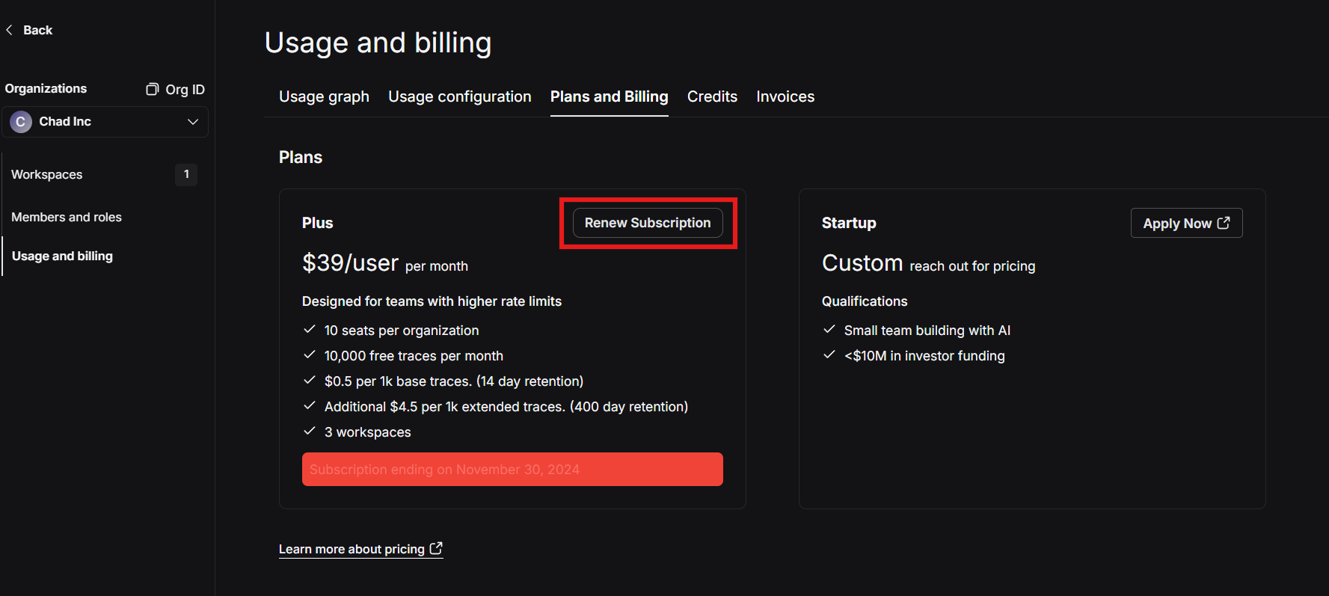The image size is (1329, 596).
Task: Click the 'Startup' plan title
Action: point(849,223)
